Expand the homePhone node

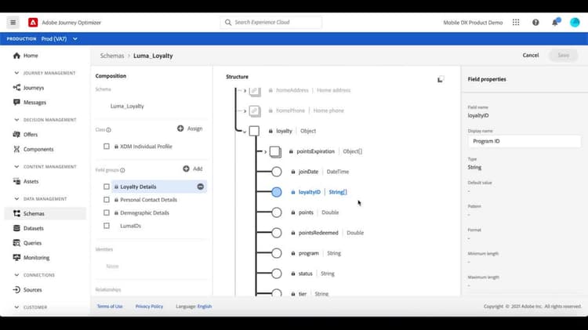click(x=245, y=111)
